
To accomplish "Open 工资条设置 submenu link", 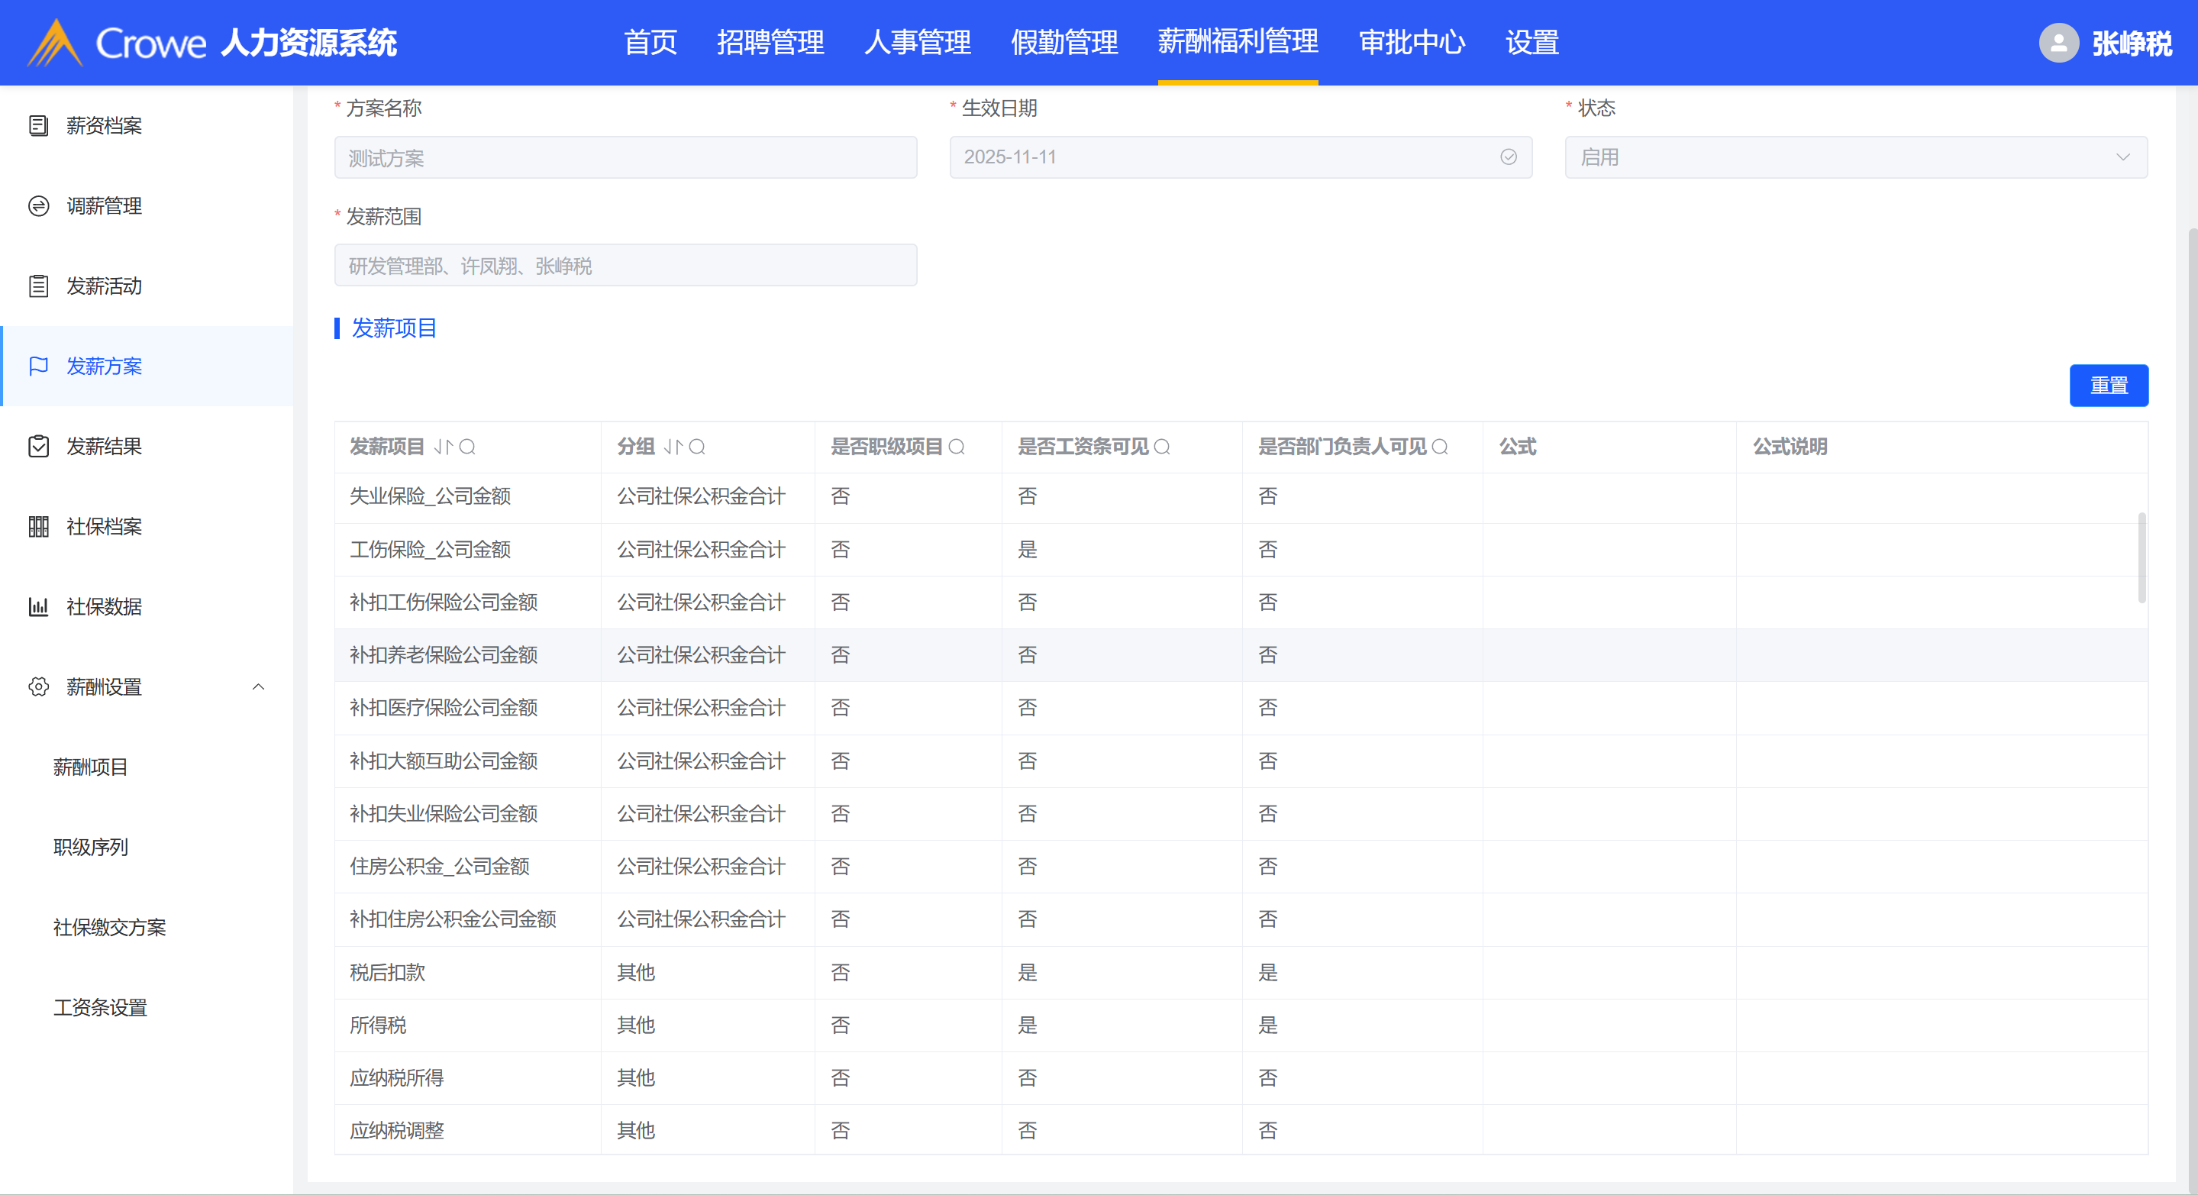I will pos(100,1007).
